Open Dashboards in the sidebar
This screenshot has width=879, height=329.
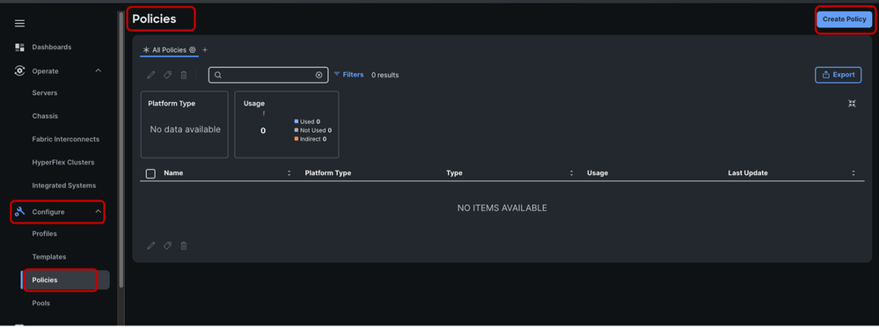52,48
